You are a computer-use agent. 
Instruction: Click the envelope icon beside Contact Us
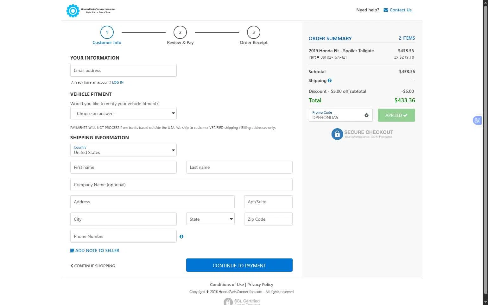click(x=386, y=10)
